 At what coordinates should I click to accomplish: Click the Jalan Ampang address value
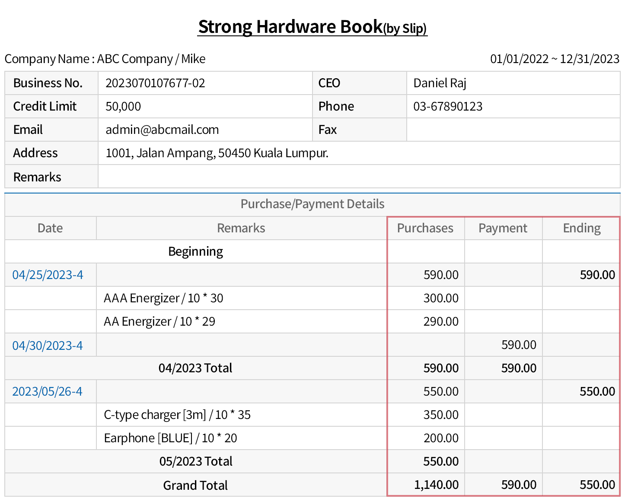pos(217,153)
